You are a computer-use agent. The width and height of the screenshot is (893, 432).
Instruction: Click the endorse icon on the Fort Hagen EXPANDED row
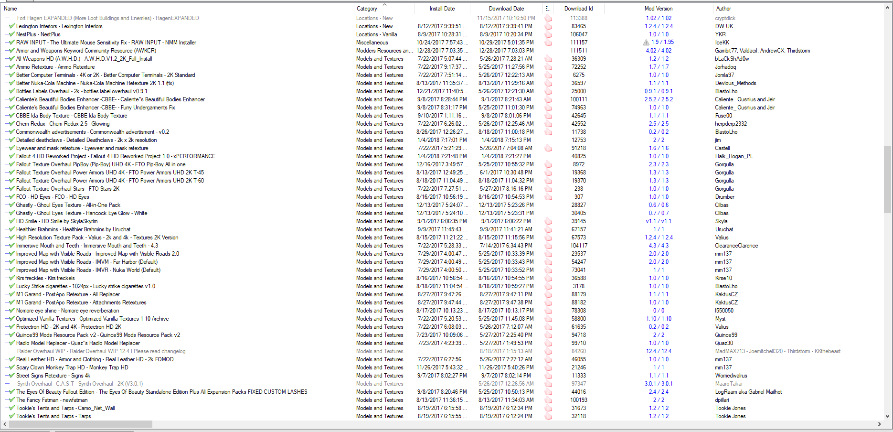click(548, 18)
